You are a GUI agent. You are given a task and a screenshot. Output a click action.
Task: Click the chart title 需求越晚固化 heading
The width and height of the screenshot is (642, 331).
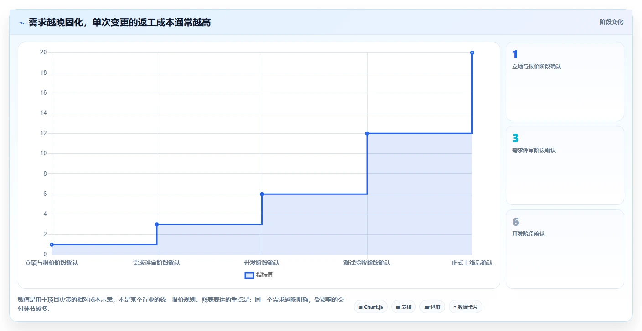[119, 22]
